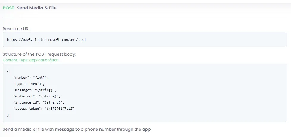Click the Content-Type application/json text
Screen dimensions: 291x137
(x=31, y=60)
